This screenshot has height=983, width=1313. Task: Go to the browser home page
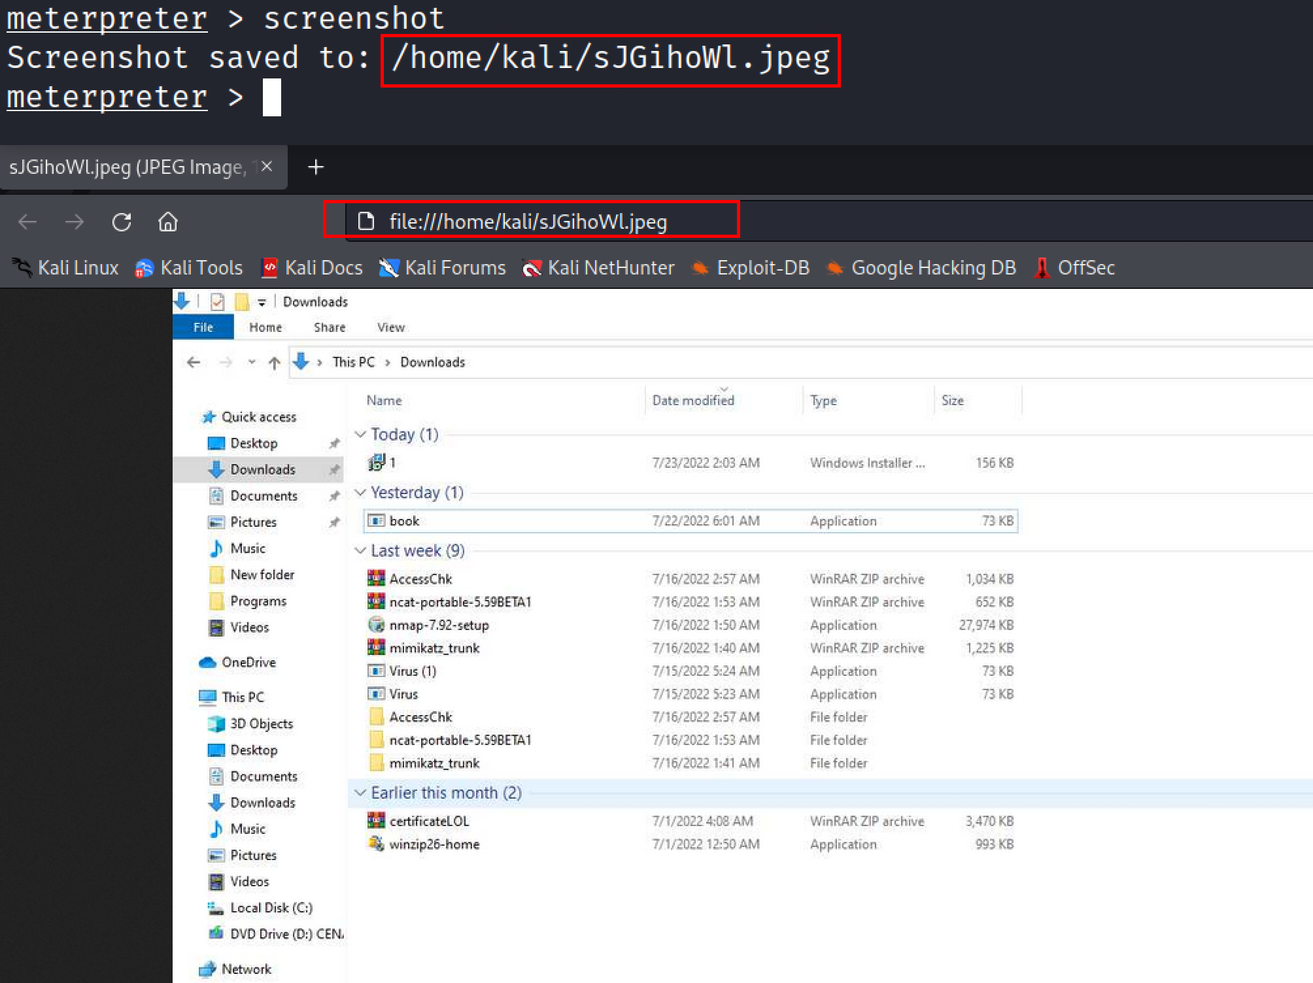(x=168, y=222)
